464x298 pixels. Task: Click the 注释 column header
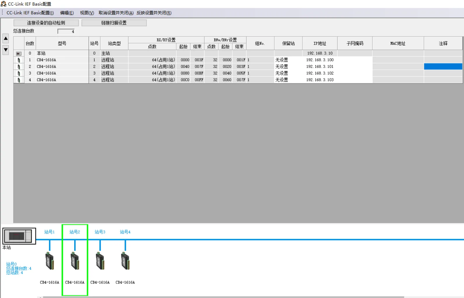pos(443,43)
